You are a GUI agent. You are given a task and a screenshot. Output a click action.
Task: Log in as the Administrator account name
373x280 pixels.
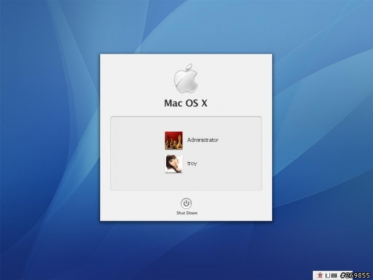[203, 140]
